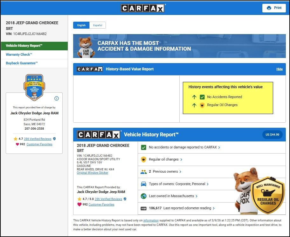Switch report language to Español

coord(98,25)
